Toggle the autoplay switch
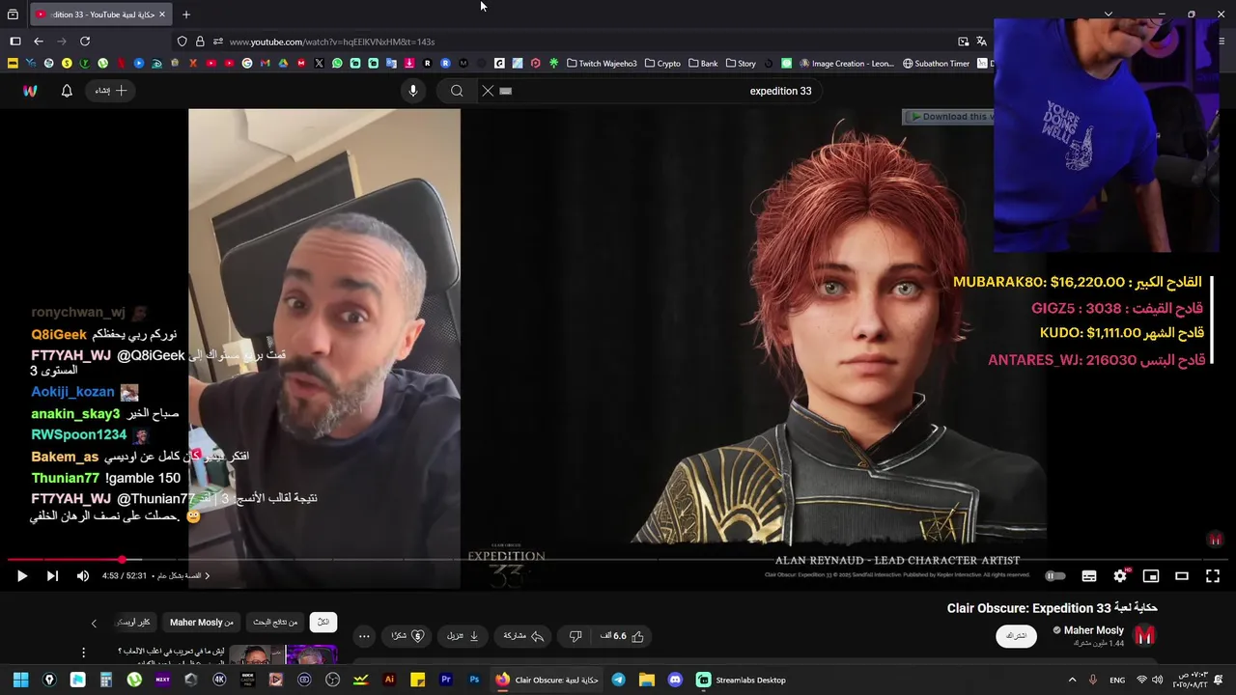The image size is (1236, 695). 1055,576
